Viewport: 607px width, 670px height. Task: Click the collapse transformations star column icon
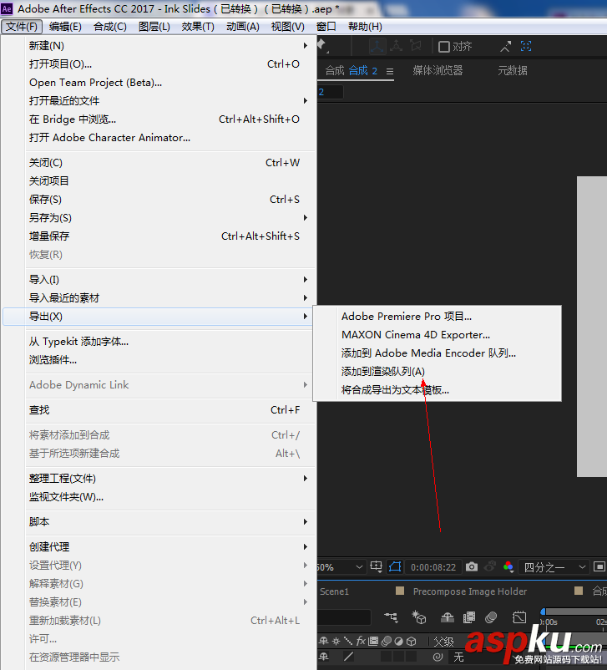[x=336, y=641]
